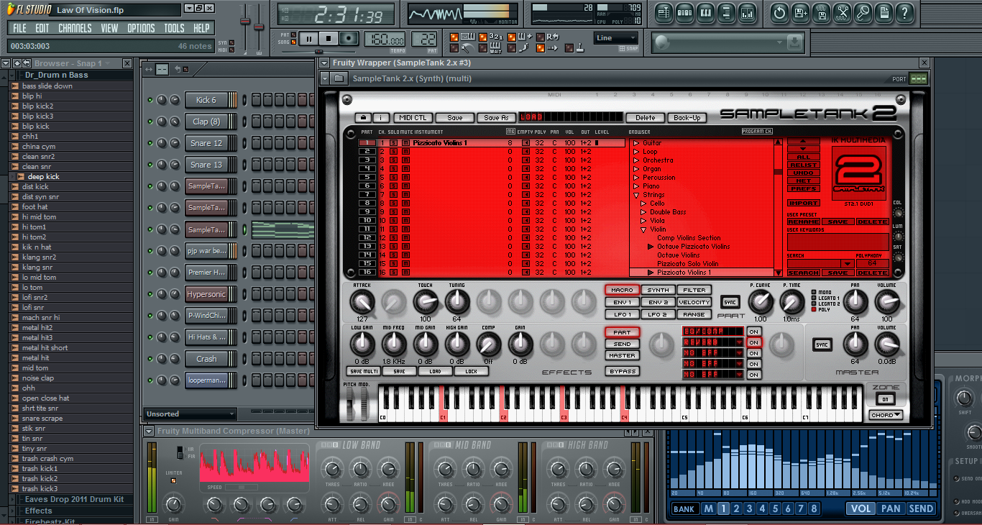
Task: Click the tempo display showing 160
Action: (x=384, y=39)
